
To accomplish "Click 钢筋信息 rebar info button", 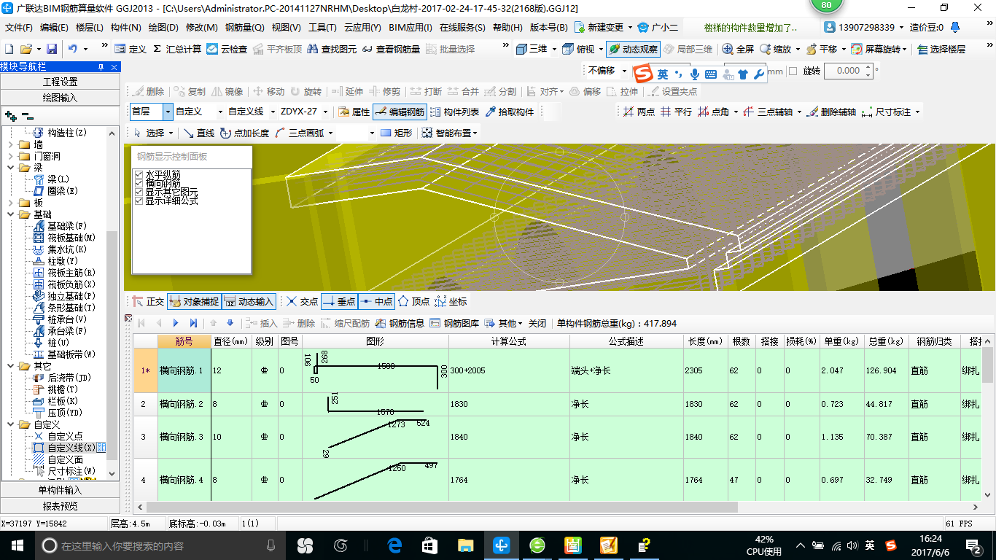I will click(x=399, y=323).
